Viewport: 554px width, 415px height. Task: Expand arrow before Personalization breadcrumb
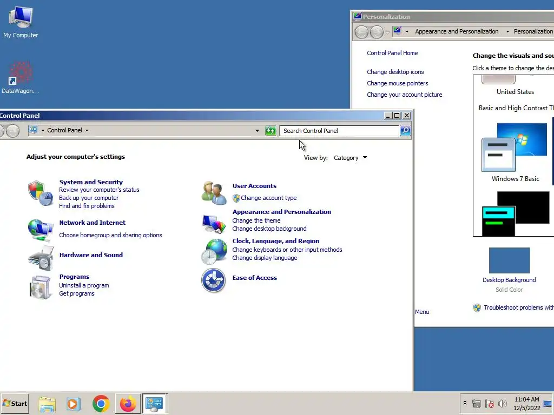click(507, 31)
